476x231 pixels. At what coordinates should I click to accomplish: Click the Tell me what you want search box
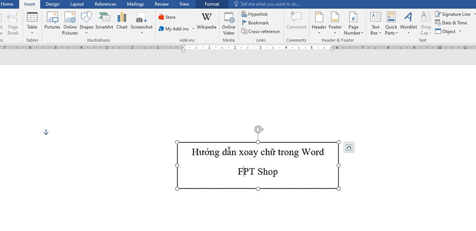(267, 4)
